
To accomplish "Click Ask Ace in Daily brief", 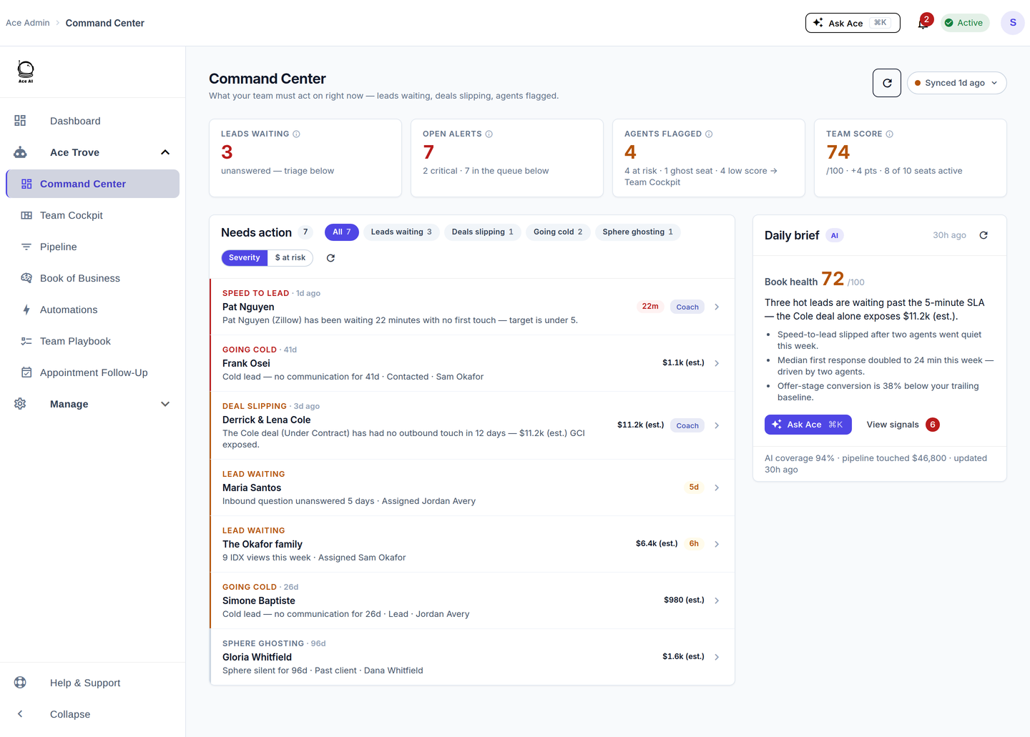I will point(808,425).
